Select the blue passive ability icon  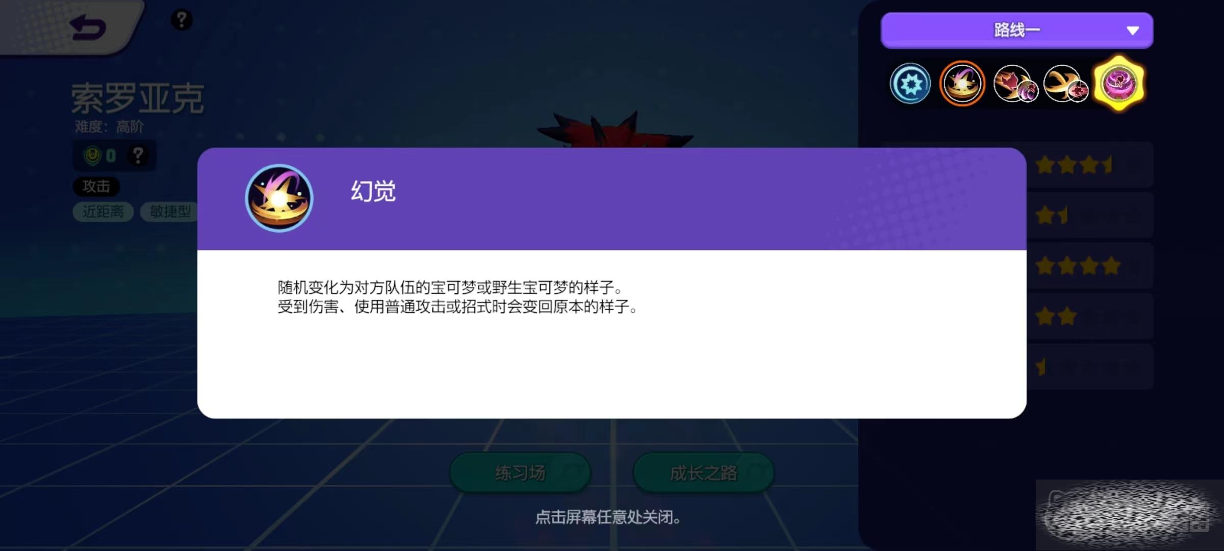(x=910, y=84)
